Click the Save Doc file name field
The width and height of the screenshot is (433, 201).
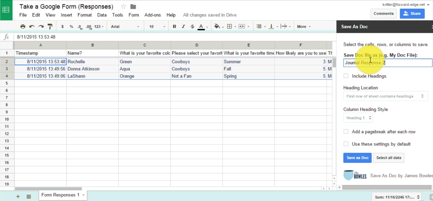388,63
